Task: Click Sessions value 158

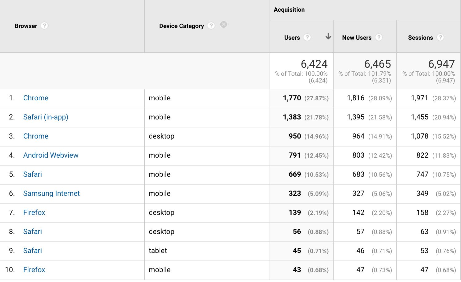Action: [422, 212]
